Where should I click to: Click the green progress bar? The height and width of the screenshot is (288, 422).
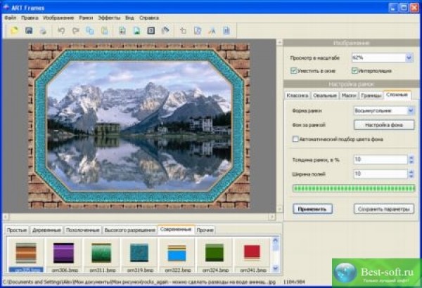[x=354, y=188]
